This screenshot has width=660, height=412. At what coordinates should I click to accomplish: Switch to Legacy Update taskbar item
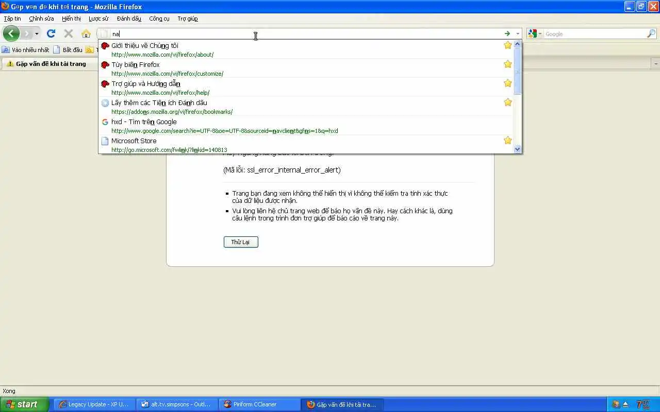[94, 404]
